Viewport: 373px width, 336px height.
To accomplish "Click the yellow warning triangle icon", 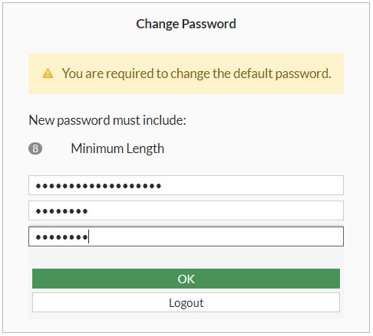I will (x=48, y=73).
